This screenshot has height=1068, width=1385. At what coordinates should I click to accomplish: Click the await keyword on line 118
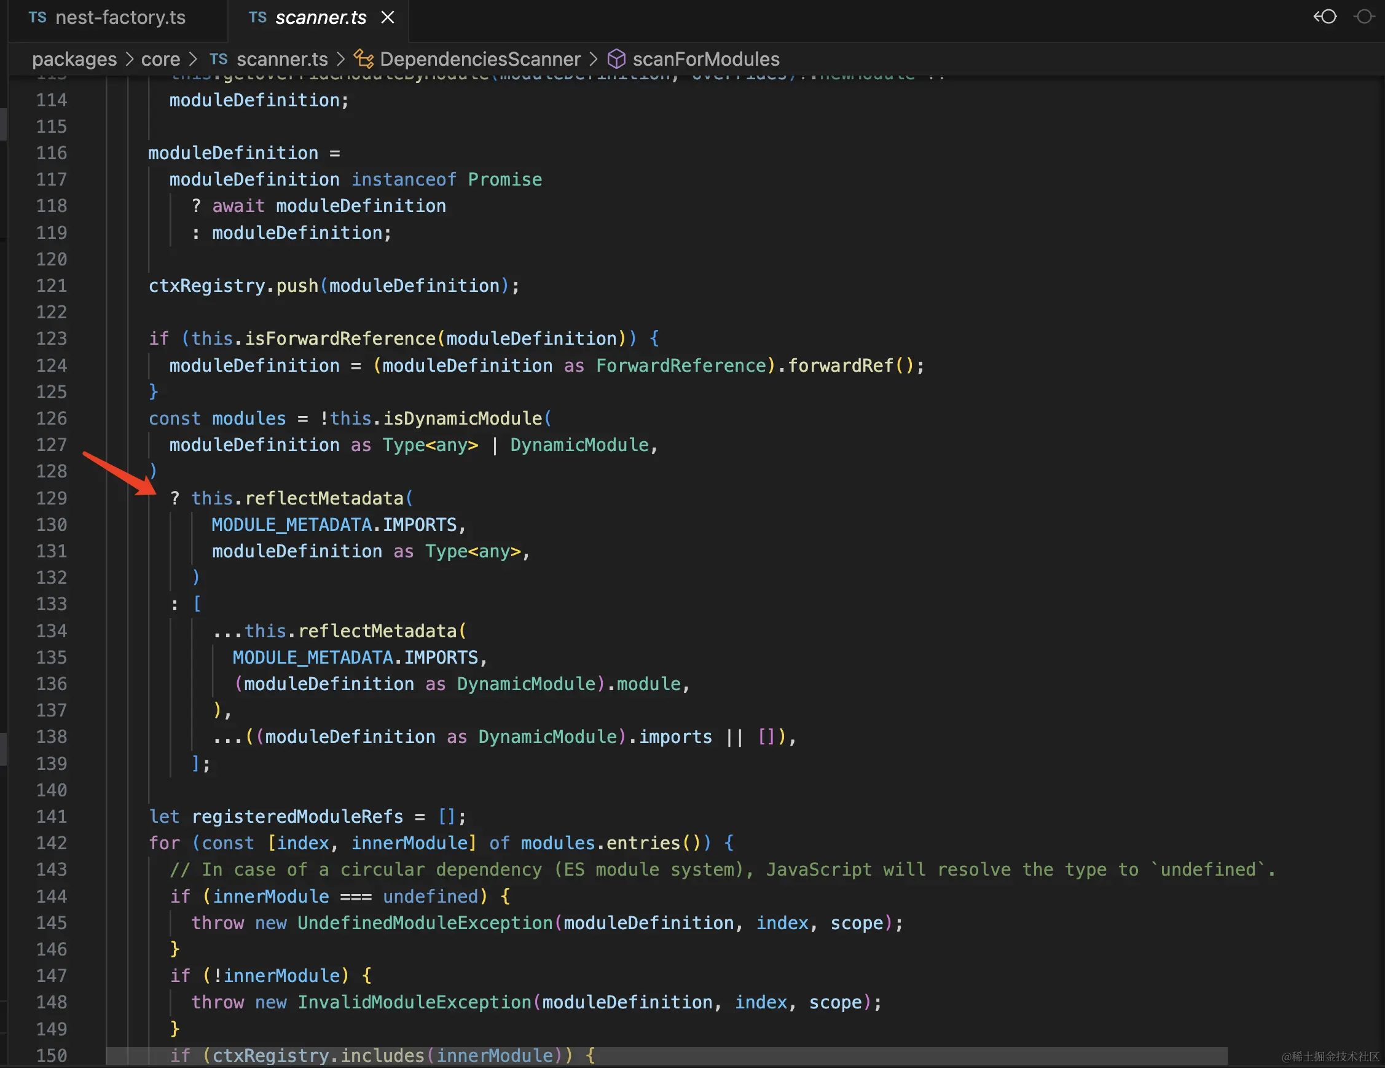[x=238, y=206]
